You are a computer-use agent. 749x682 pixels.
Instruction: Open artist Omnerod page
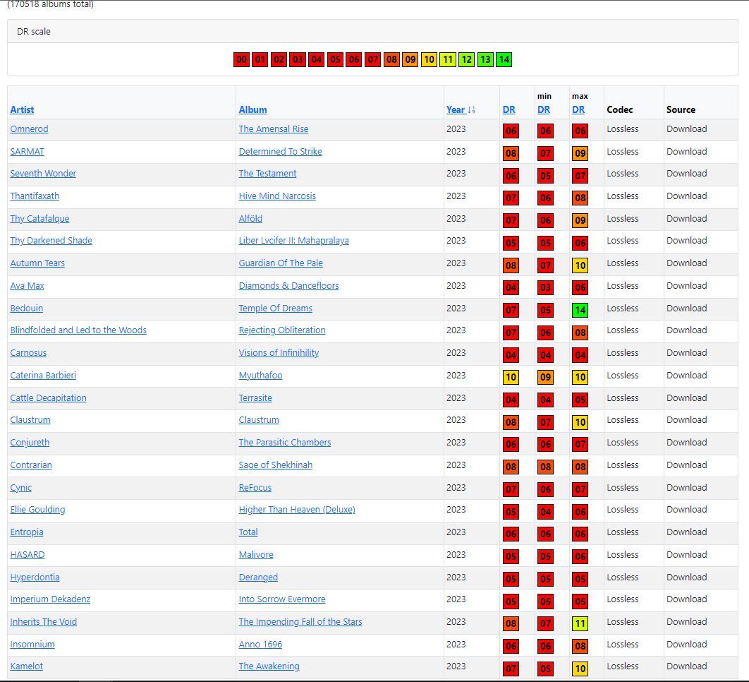(x=29, y=129)
